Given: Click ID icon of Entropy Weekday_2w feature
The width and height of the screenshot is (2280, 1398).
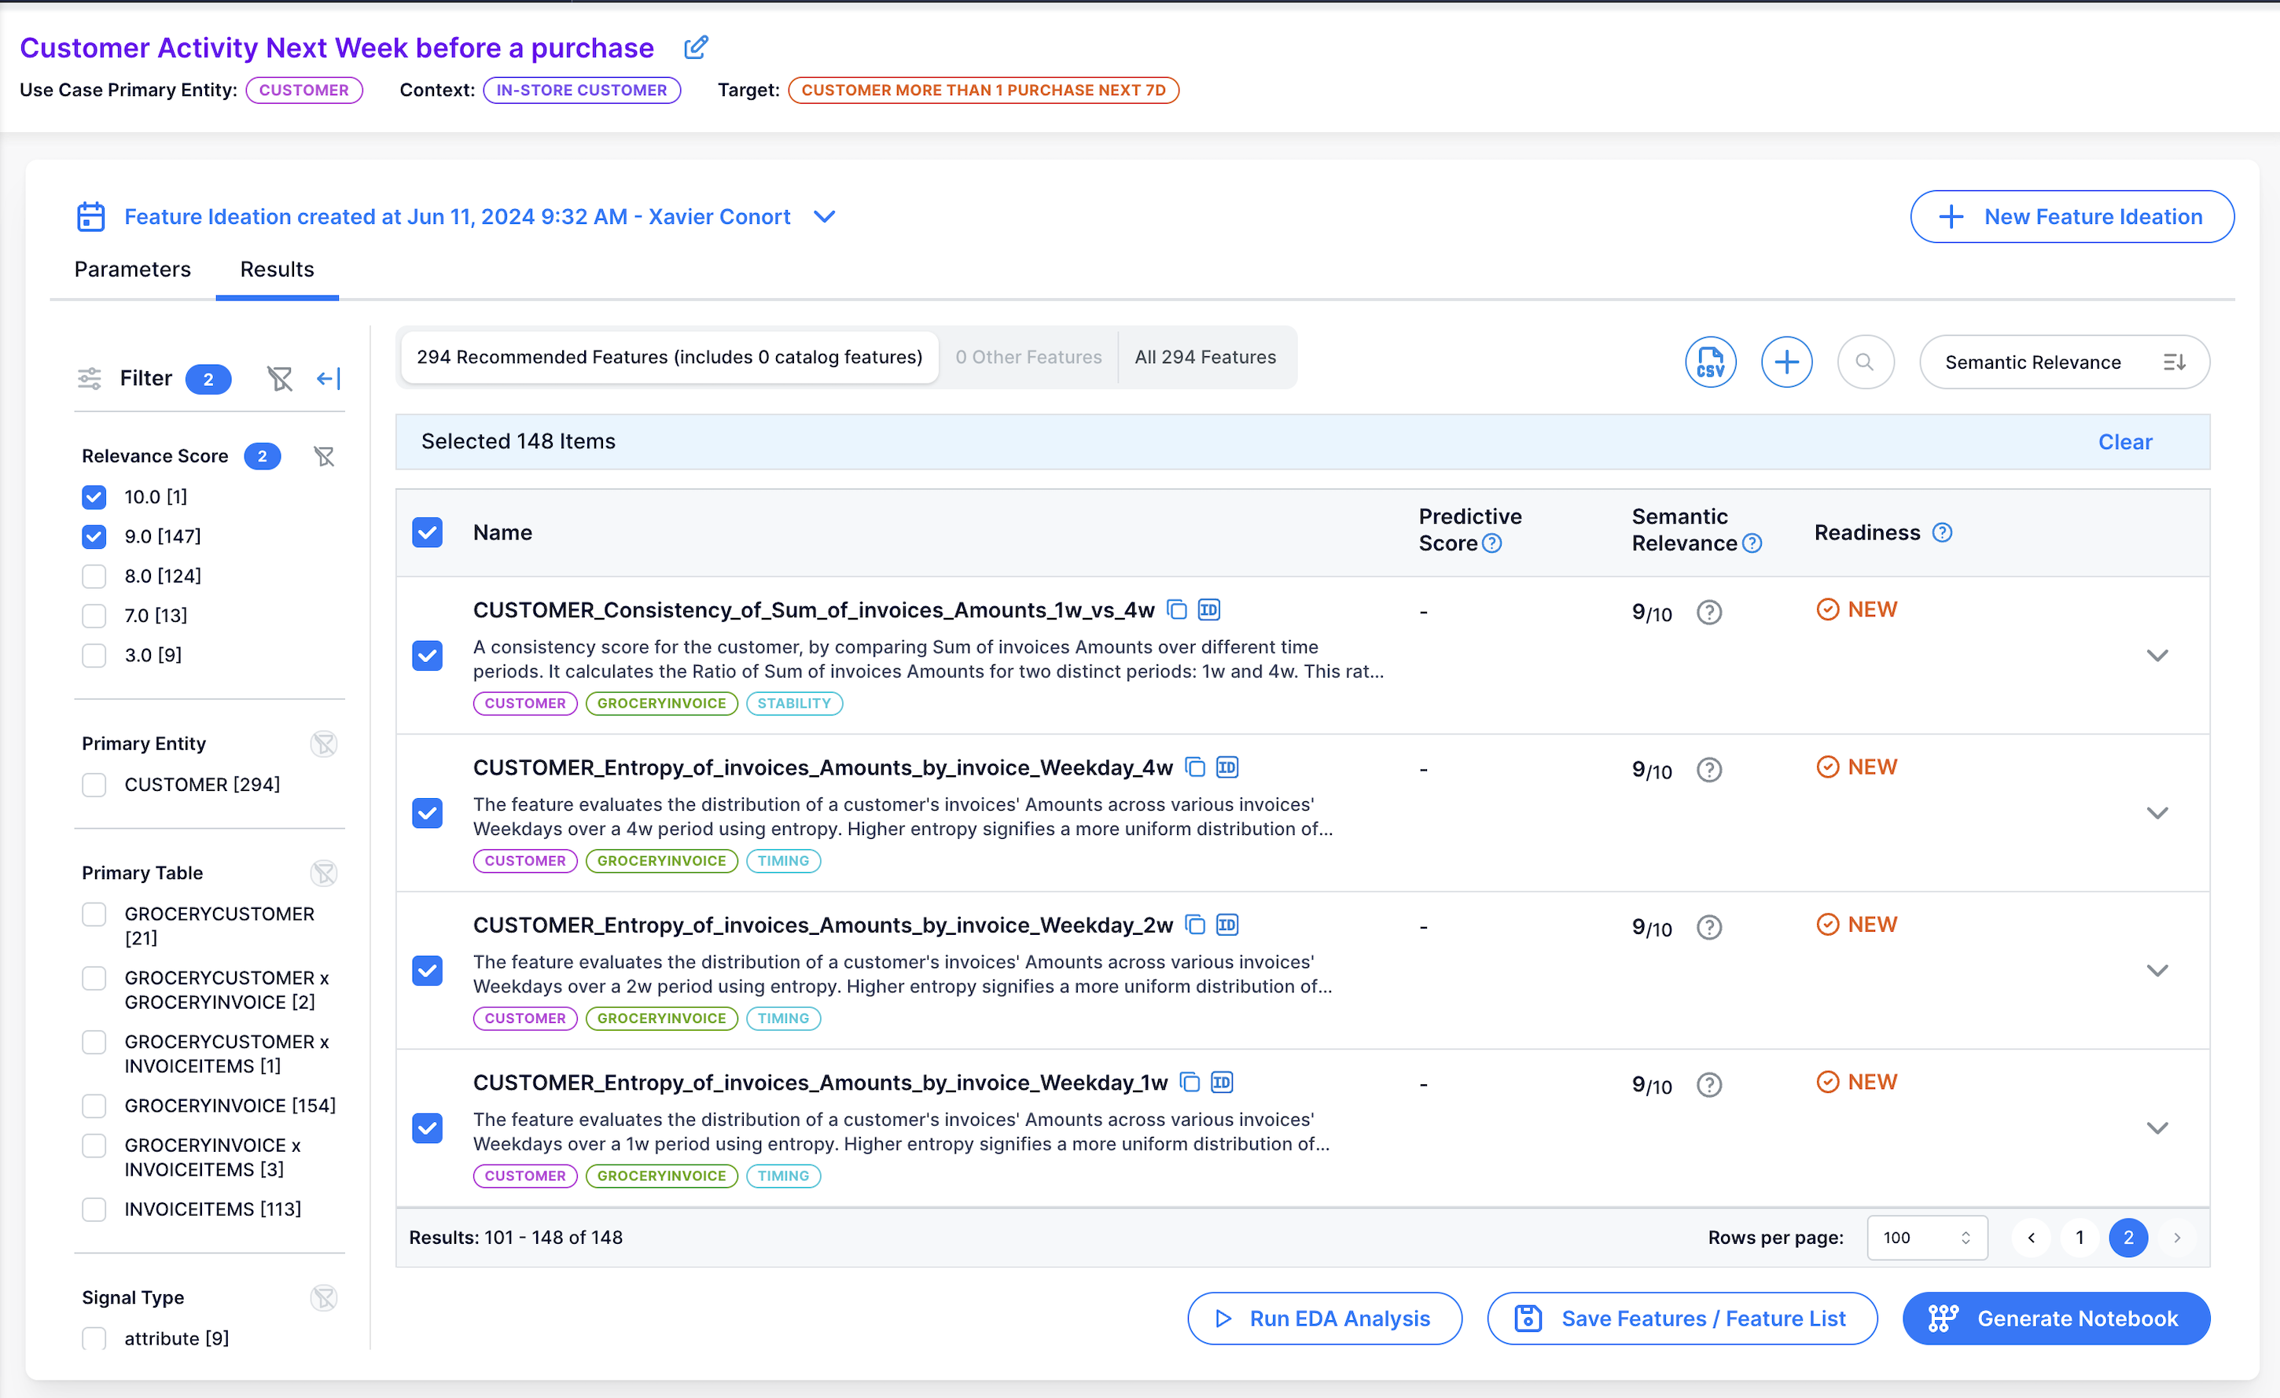Looking at the screenshot, I should pos(1227,925).
